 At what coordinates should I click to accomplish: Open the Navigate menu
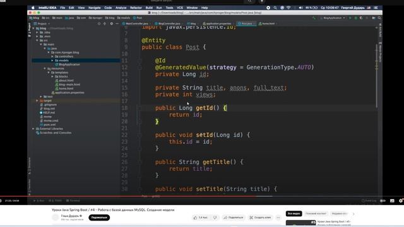tap(94, 8)
